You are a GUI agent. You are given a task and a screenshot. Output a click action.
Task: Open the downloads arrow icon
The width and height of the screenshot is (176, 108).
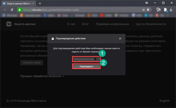(x=171, y=10)
